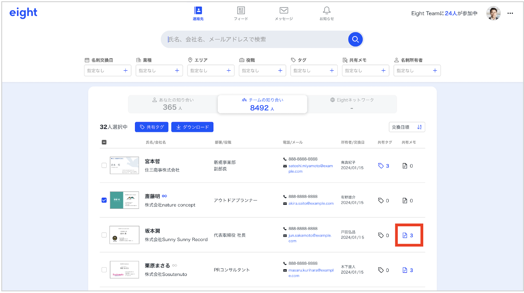The image size is (524, 293).
Task: Open the フィード feed icon
Action: click(241, 11)
